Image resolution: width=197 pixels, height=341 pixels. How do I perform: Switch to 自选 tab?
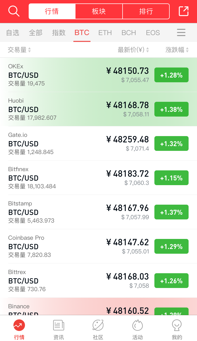(13, 33)
